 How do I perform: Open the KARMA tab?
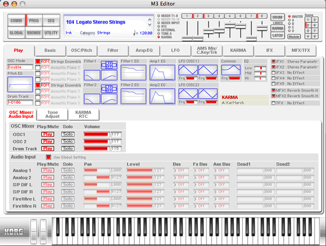pyautogui.click(x=238, y=51)
